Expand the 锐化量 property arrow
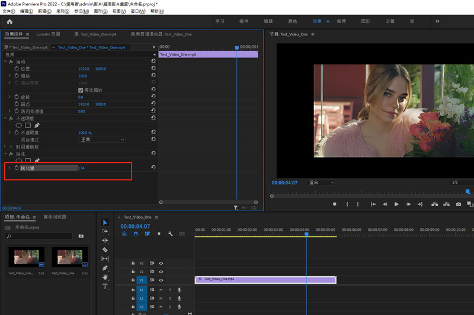 [9, 168]
